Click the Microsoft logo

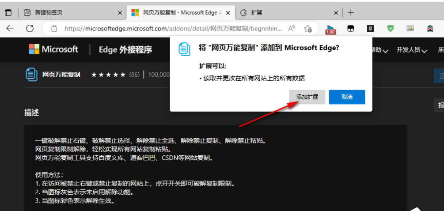(x=53, y=49)
